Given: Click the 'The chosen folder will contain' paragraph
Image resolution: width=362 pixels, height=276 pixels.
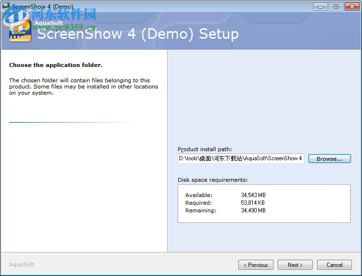Looking at the screenshot, I should pyautogui.click(x=84, y=87).
